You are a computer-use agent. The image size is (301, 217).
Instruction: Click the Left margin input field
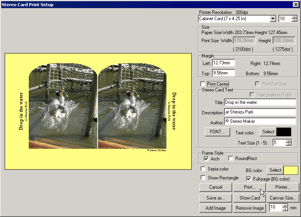pos(223,63)
